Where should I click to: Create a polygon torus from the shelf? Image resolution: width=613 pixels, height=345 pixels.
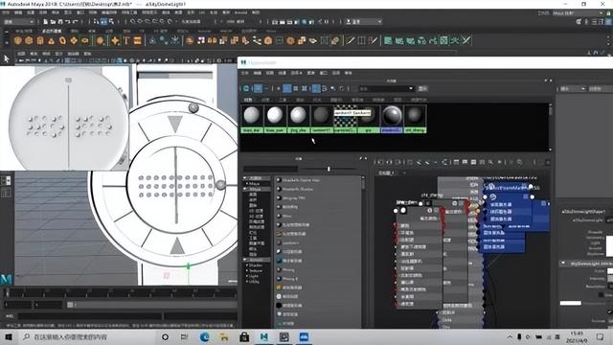click(x=62, y=40)
